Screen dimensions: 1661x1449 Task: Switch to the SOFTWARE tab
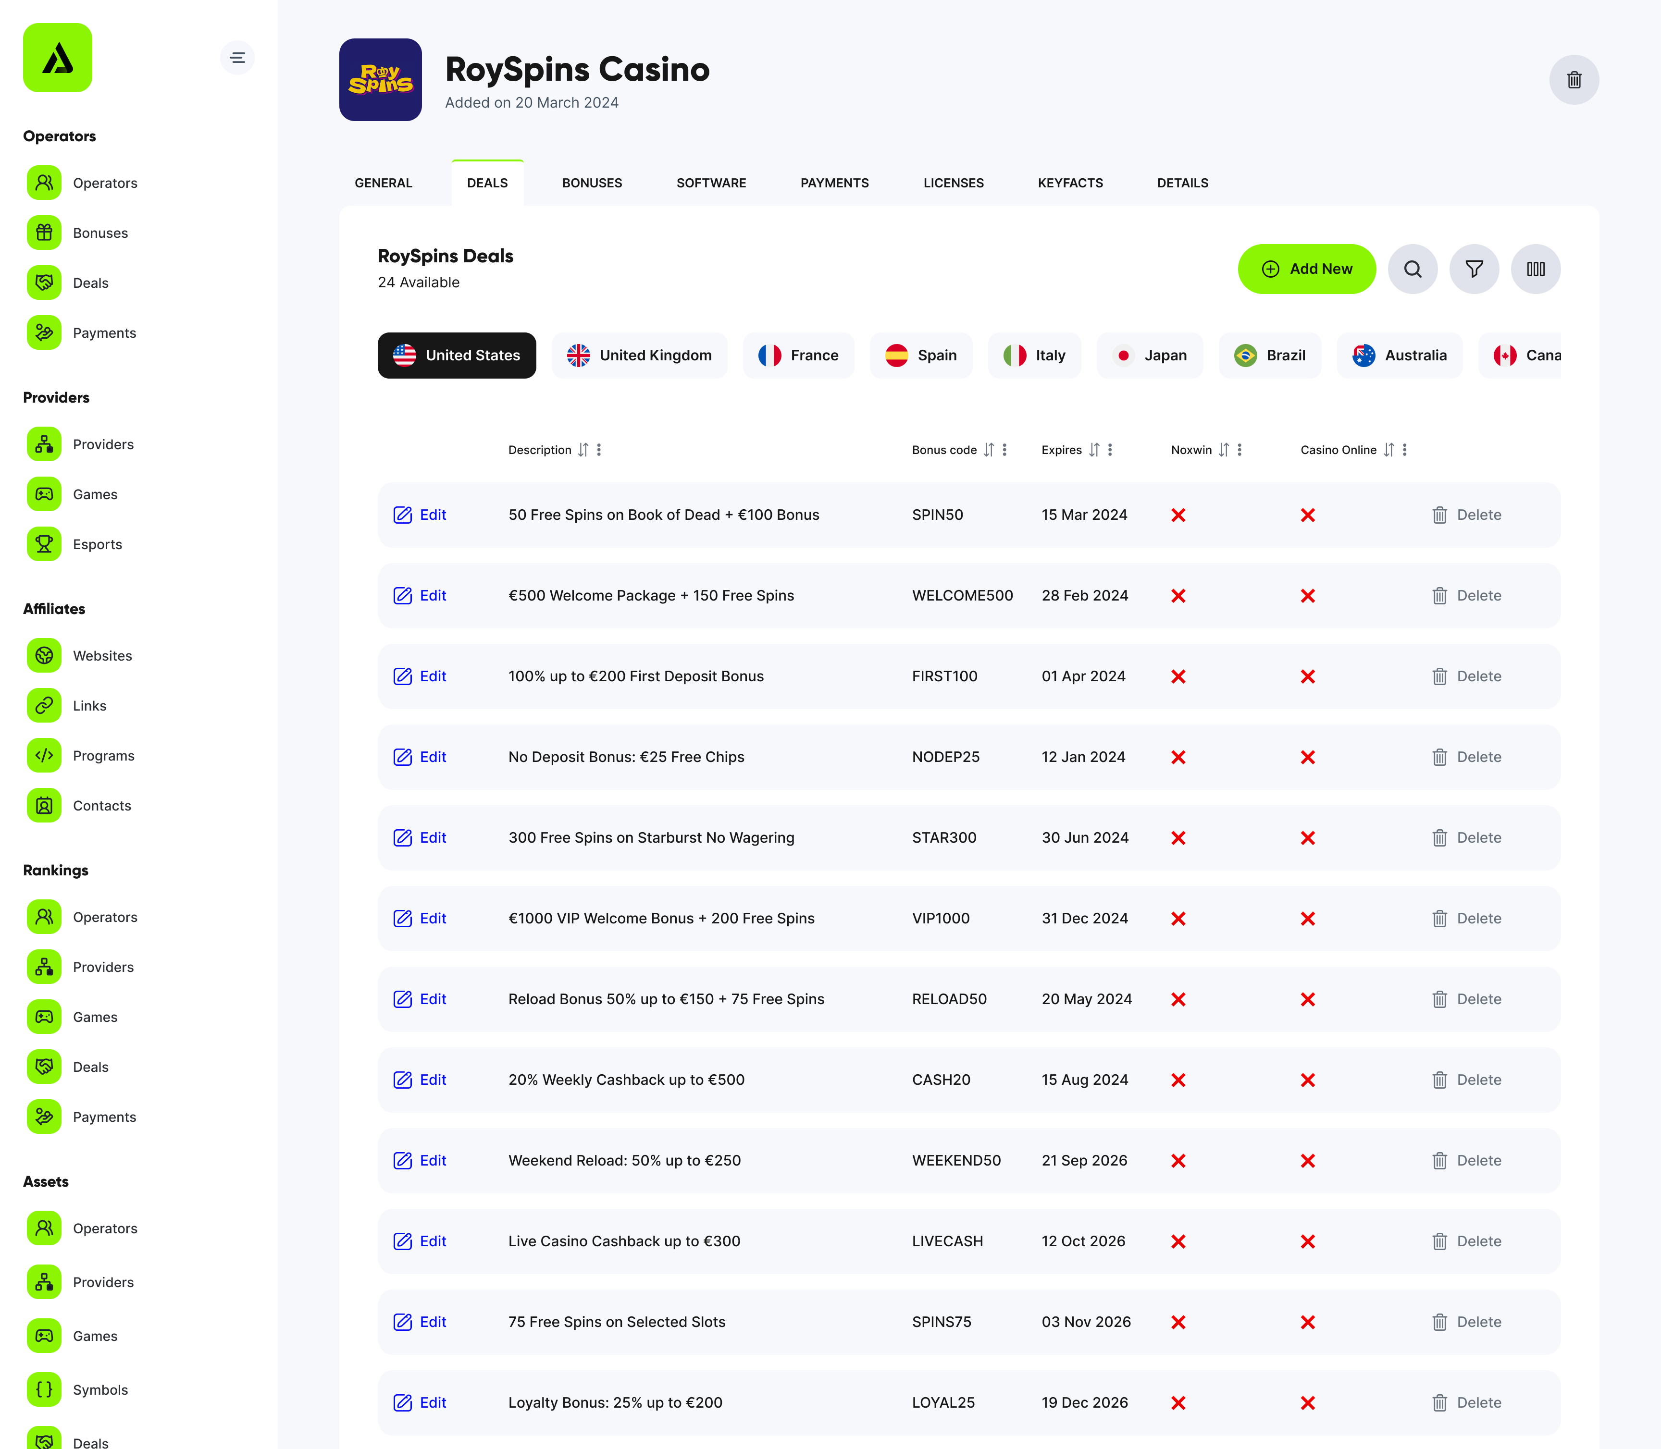click(x=711, y=183)
